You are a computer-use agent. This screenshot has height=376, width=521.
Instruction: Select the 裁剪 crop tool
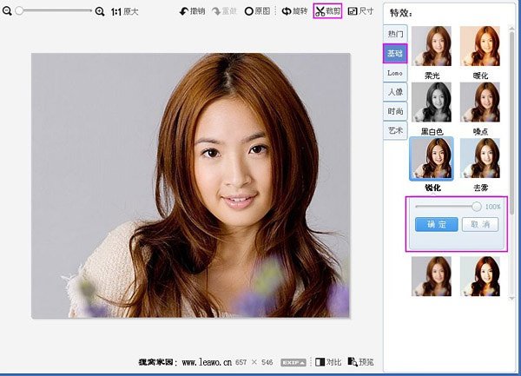pyautogui.click(x=327, y=12)
